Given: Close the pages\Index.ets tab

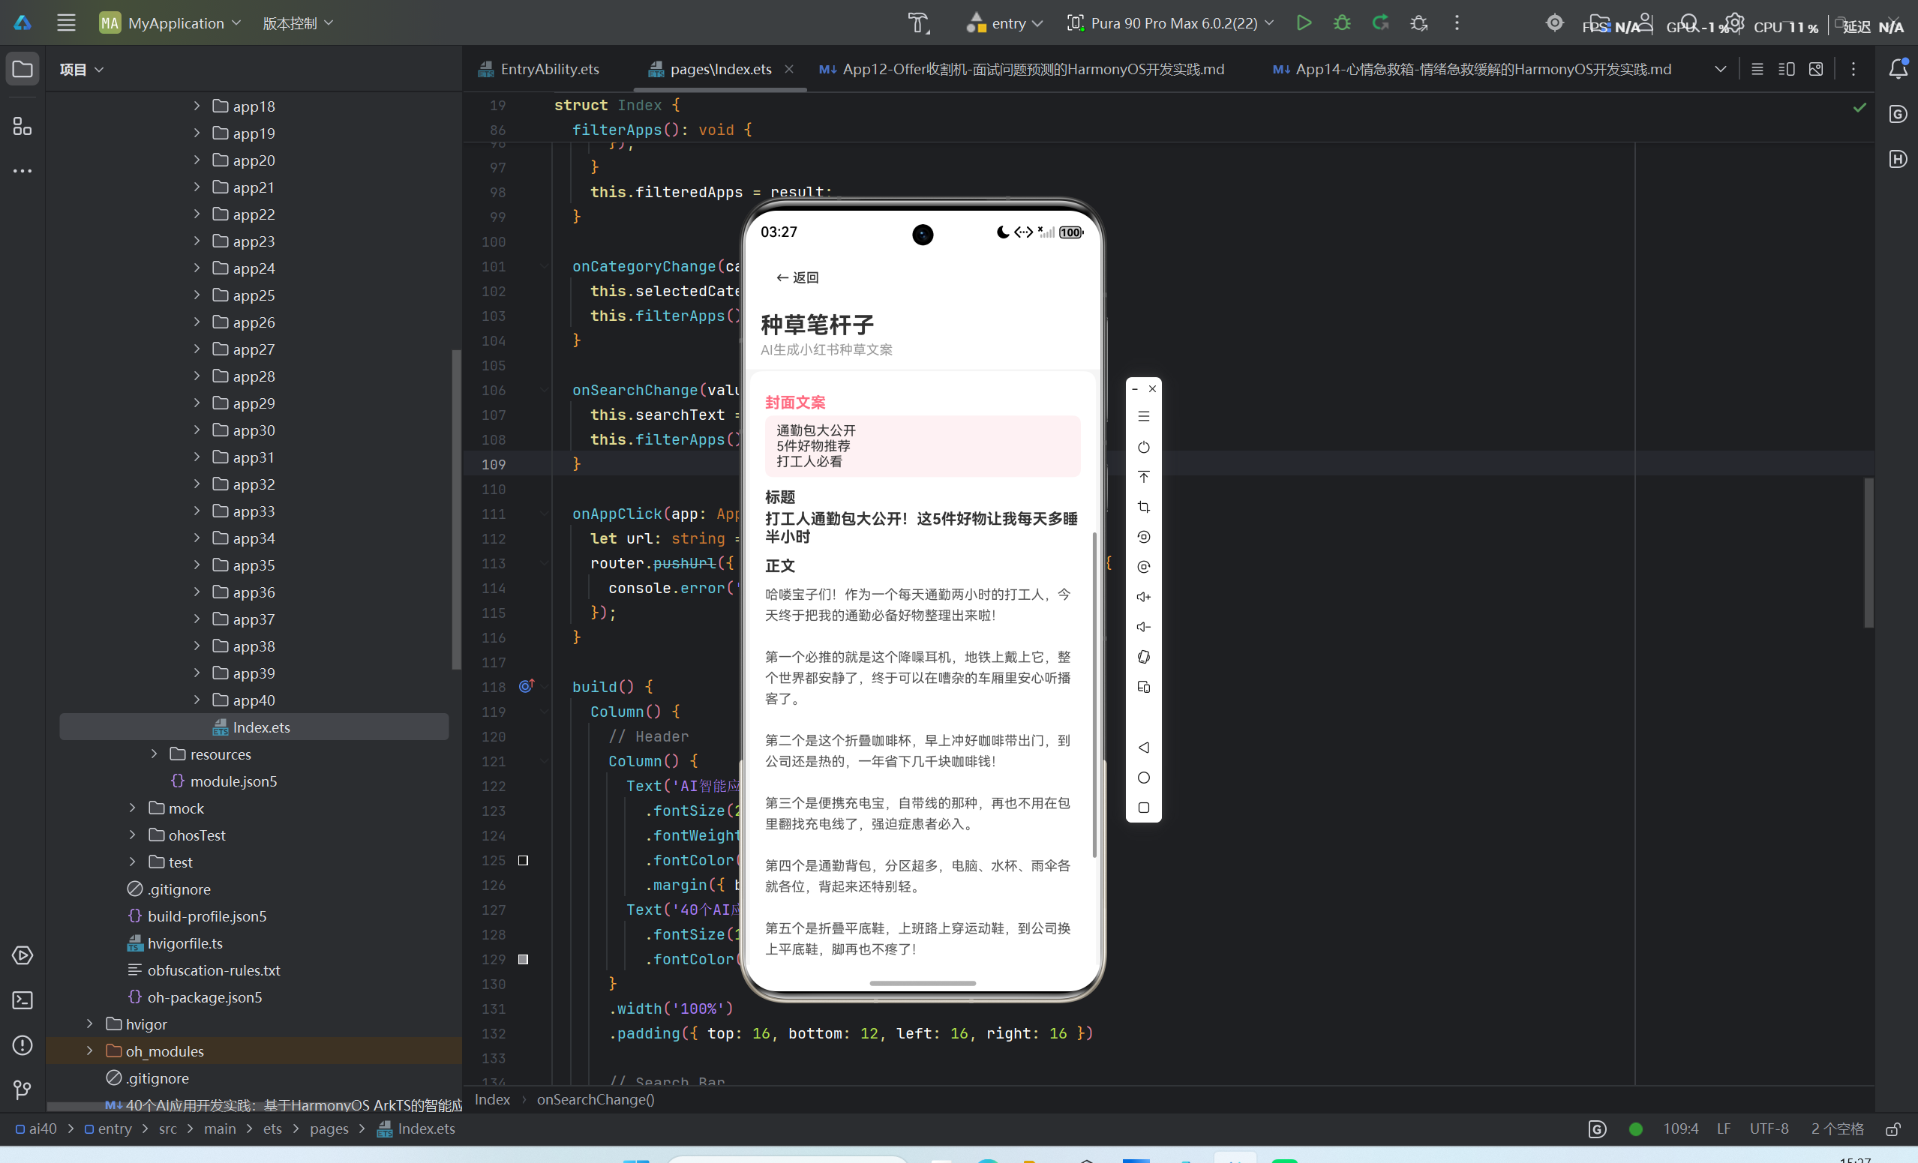Looking at the screenshot, I should pos(789,69).
